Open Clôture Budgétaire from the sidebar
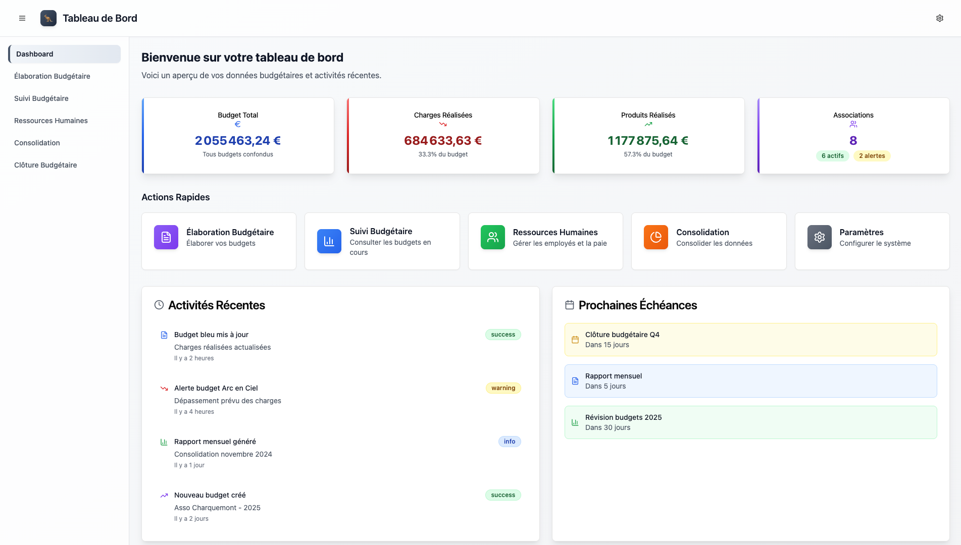The width and height of the screenshot is (961, 545). [45, 165]
